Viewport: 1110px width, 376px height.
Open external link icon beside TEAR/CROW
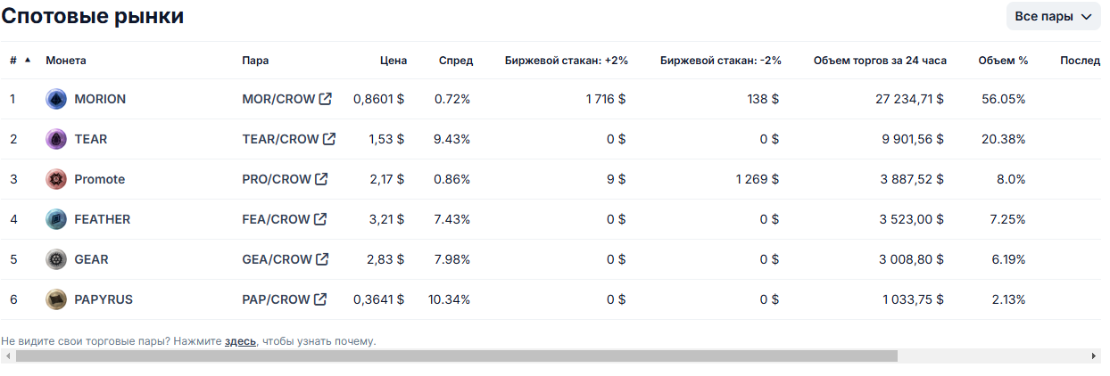point(329,139)
